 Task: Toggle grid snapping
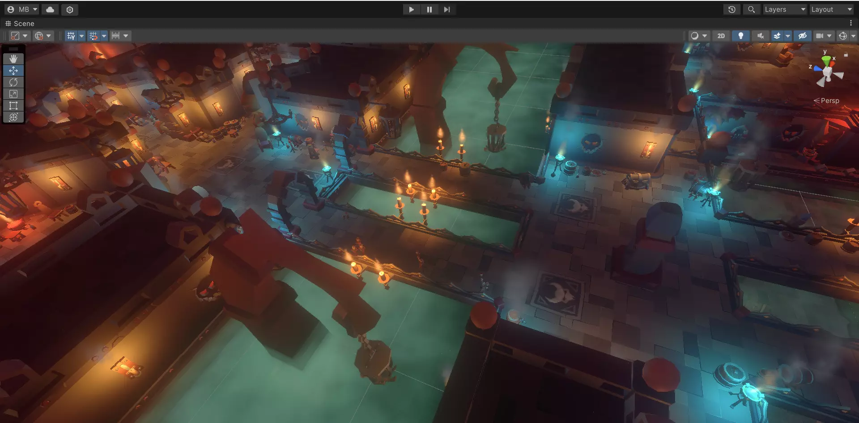pos(93,36)
